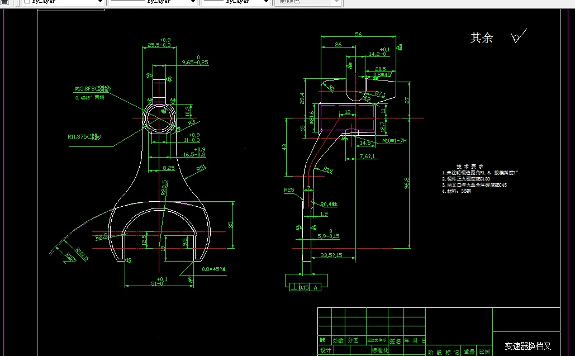Pick the R0.4 radius label
Viewport: 575px width, 356px height.
[x=329, y=204]
